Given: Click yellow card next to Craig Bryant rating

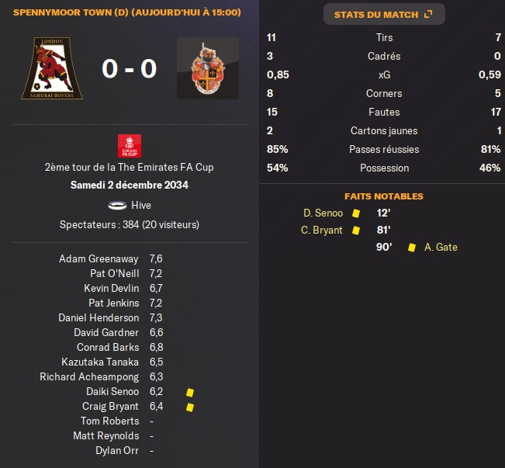Looking at the screenshot, I should coord(189,407).
